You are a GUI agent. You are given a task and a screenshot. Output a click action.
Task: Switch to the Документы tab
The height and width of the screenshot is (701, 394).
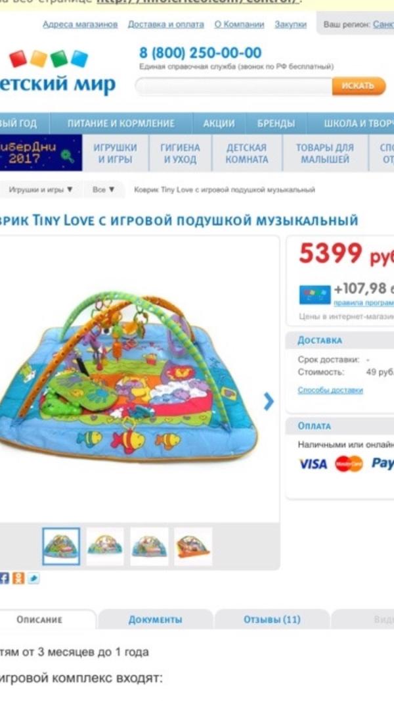click(155, 619)
